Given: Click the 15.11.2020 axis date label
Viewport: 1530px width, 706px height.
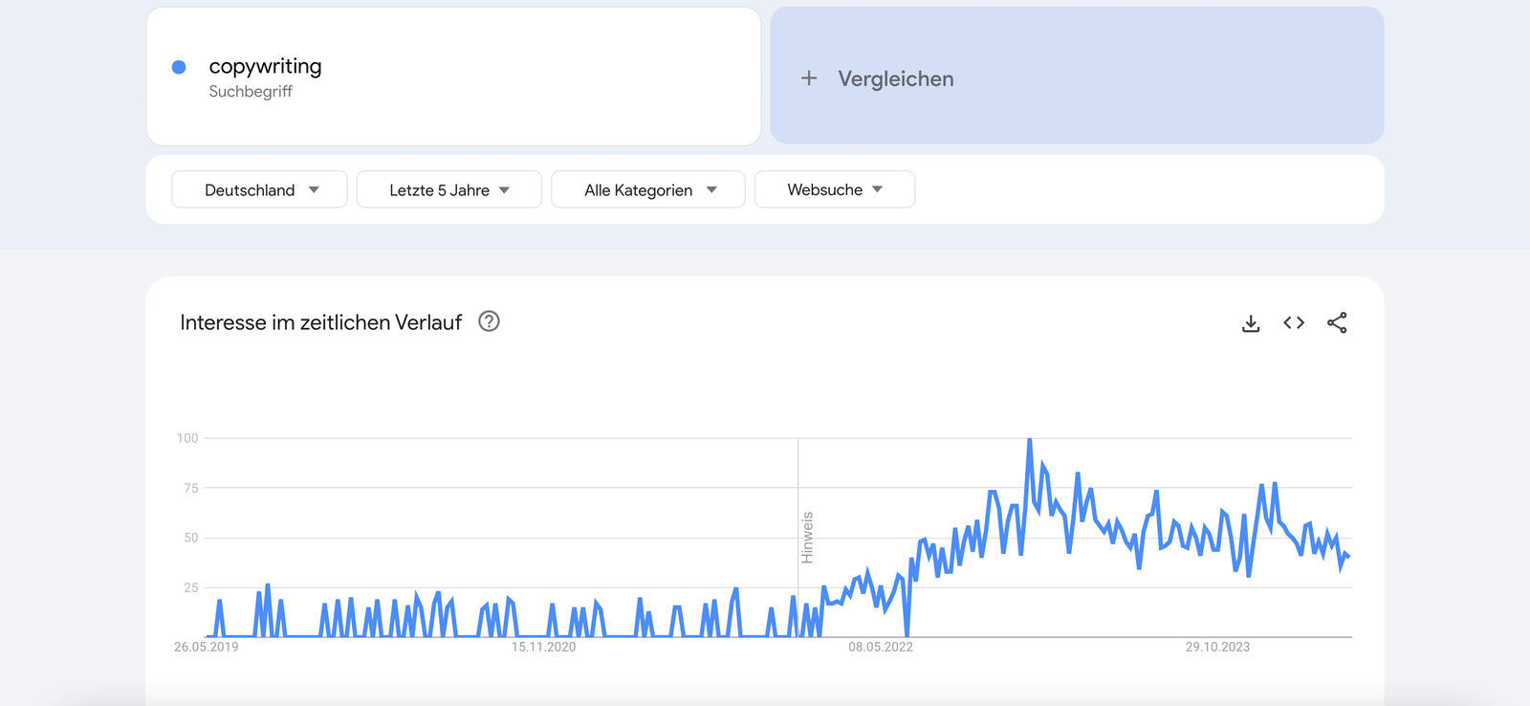Looking at the screenshot, I should 543,648.
